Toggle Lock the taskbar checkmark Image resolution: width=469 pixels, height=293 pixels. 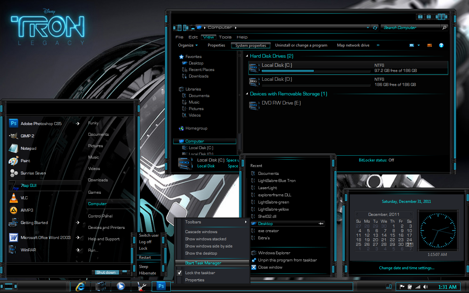pyautogui.click(x=179, y=273)
